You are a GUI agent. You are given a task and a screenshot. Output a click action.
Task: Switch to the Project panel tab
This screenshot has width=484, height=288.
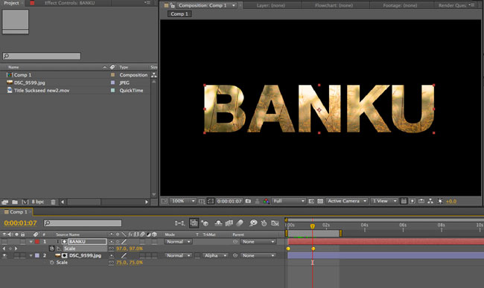click(x=11, y=3)
